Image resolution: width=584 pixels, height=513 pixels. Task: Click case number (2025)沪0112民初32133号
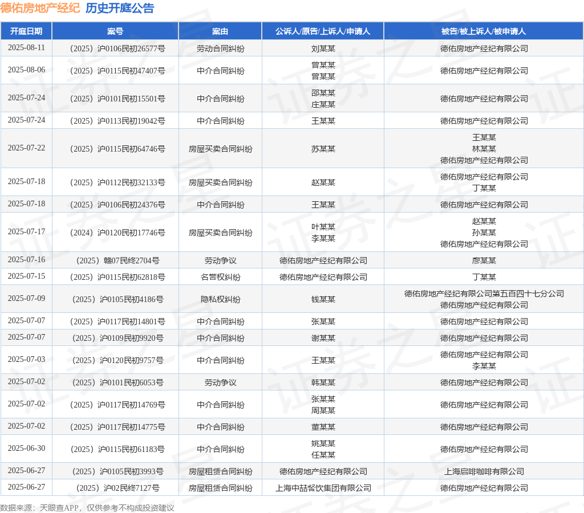click(117, 182)
